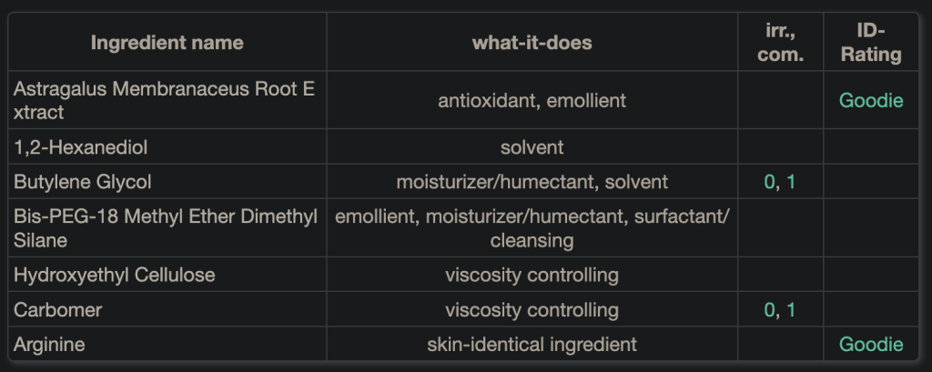This screenshot has height=372, width=932.
Task: Click 'viscosity controlling' in Hydroxyethyl Cellulose row
Action: pos(532,275)
